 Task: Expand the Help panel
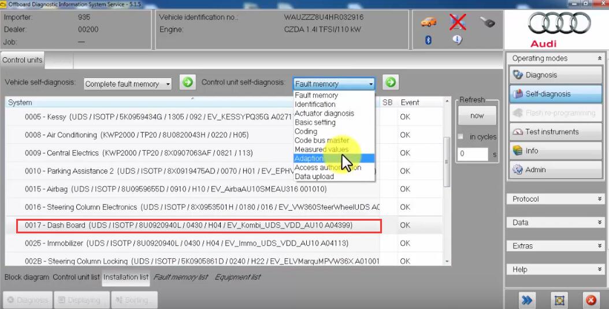point(555,269)
